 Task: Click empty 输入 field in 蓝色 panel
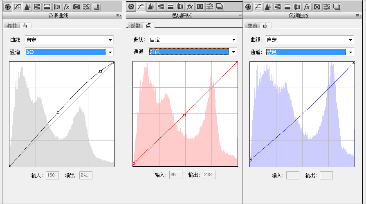pyautogui.click(x=293, y=175)
